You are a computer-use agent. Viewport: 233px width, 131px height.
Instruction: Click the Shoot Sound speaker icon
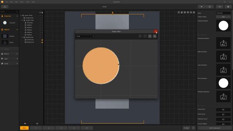(223, 115)
